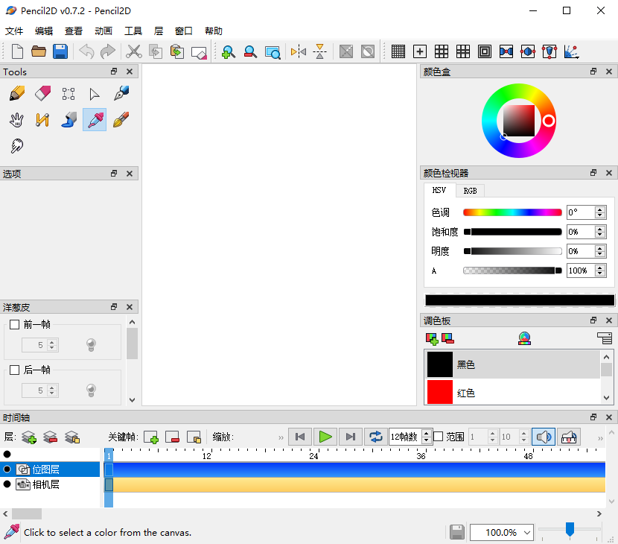Pick the Smudge tool
The width and height of the screenshot is (618, 544).
(16, 146)
